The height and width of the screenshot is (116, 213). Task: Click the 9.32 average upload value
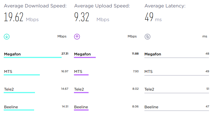pos(82,17)
